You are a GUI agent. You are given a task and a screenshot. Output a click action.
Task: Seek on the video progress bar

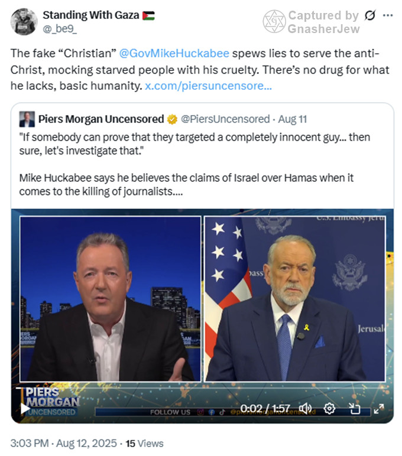[202, 388]
